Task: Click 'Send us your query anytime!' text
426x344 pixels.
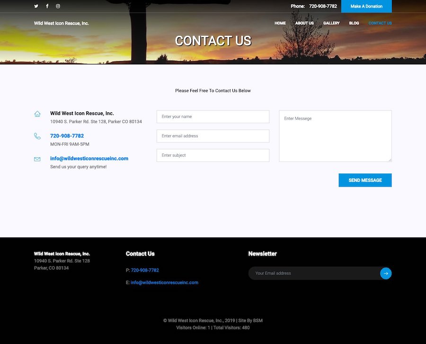Action: (x=78, y=167)
